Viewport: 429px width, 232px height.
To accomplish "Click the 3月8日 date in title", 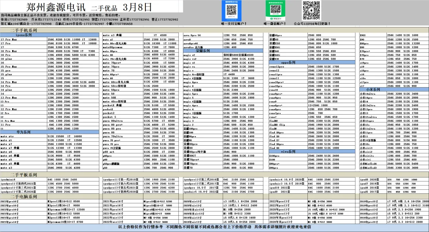I will coord(137,7).
